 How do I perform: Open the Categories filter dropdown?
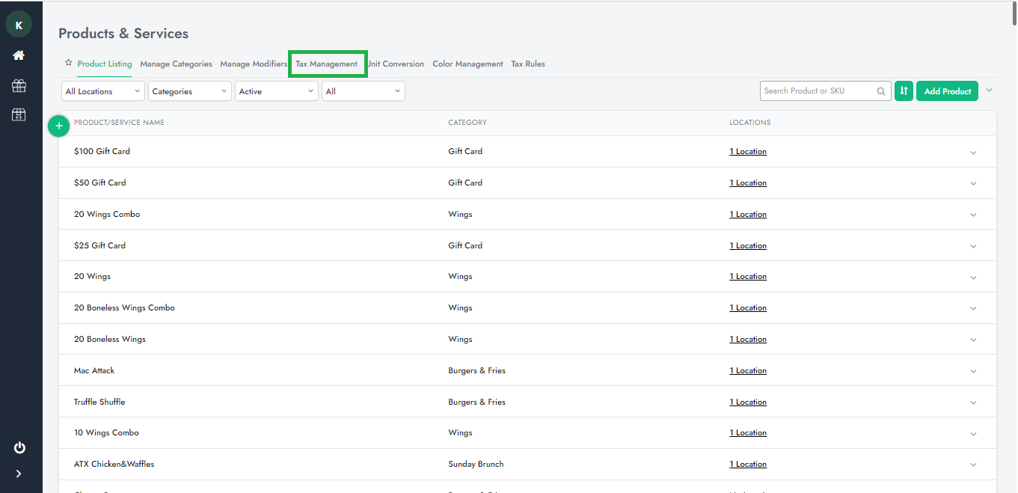(x=190, y=91)
